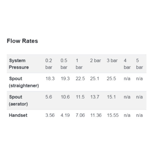Image resolution: width=162 pixels, height=162 pixels.
Task: Click the 11.36 handset value
Action: 96,115
